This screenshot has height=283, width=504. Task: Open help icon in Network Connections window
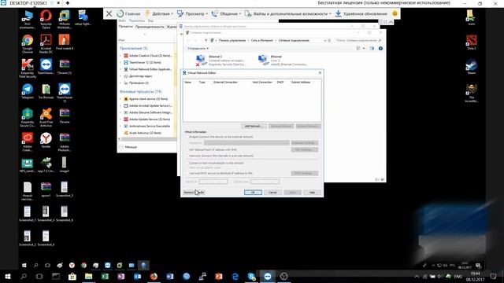[380, 49]
